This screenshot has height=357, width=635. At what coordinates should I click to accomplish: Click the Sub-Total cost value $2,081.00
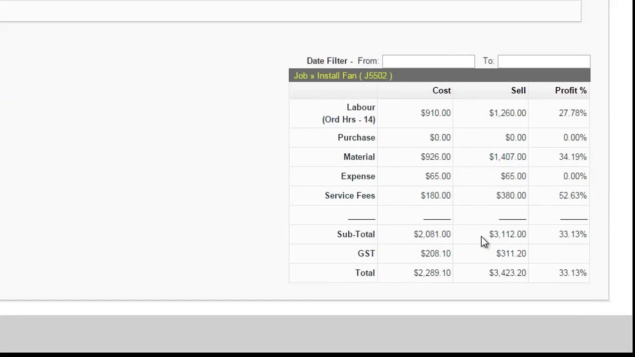click(x=432, y=234)
